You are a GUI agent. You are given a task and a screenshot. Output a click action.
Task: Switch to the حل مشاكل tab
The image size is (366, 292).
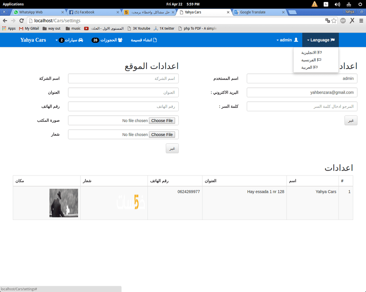[x=149, y=12]
